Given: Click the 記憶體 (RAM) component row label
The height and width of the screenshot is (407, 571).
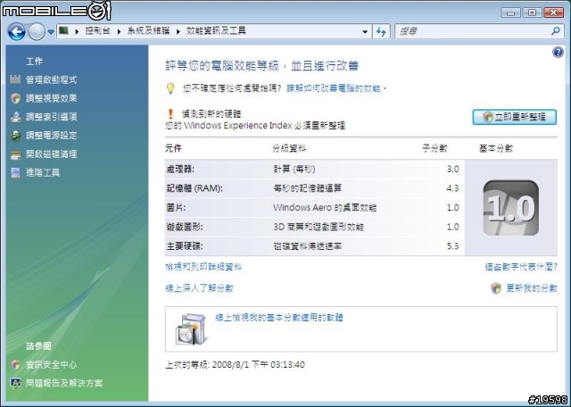Looking at the screenshot, I should pyautogui.click(x=194, y=188).
